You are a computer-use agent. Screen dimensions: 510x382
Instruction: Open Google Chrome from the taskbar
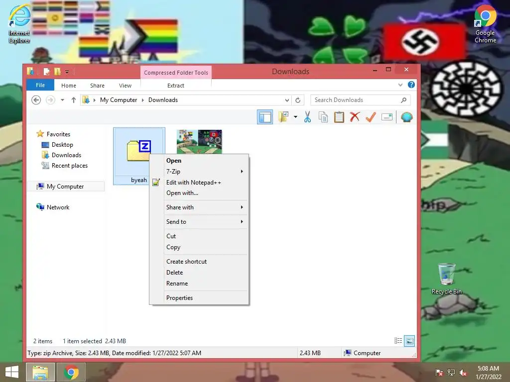[x=71, y=372]
